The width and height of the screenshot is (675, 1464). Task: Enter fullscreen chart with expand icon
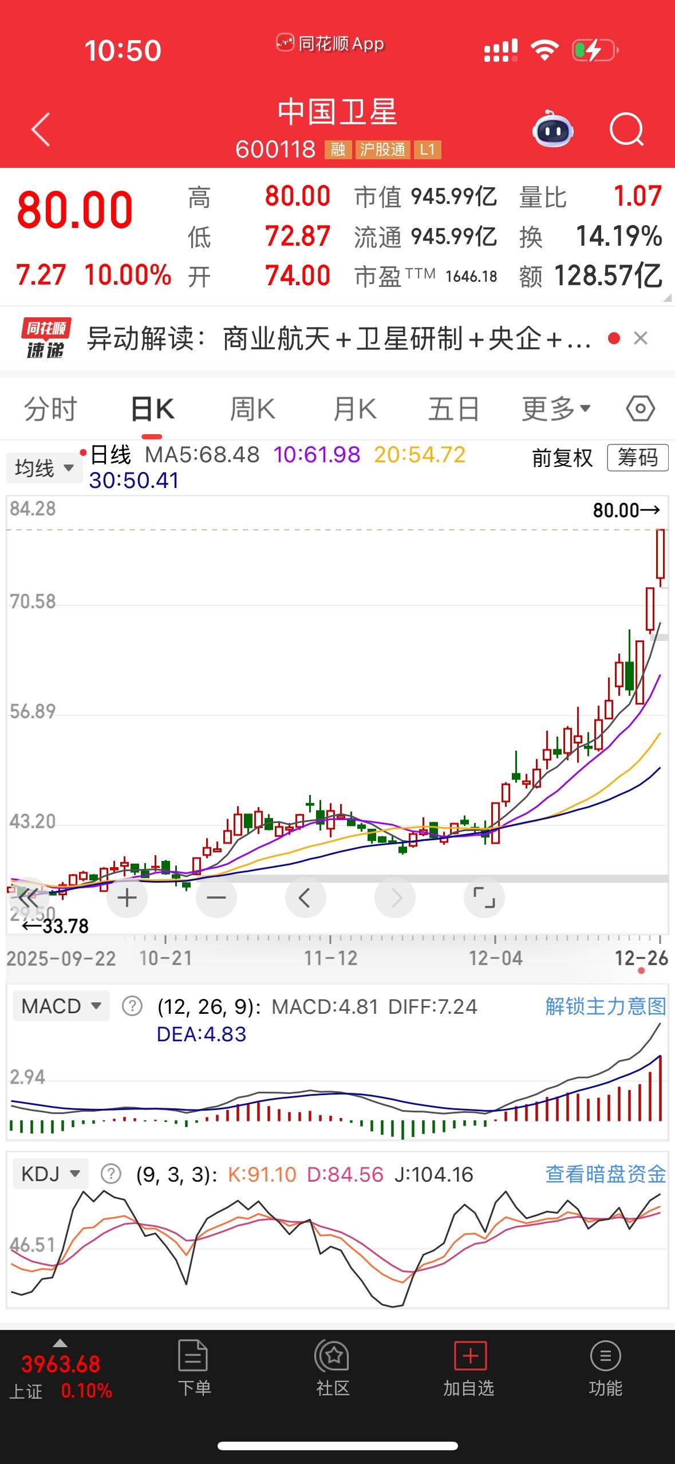[484, 898]
